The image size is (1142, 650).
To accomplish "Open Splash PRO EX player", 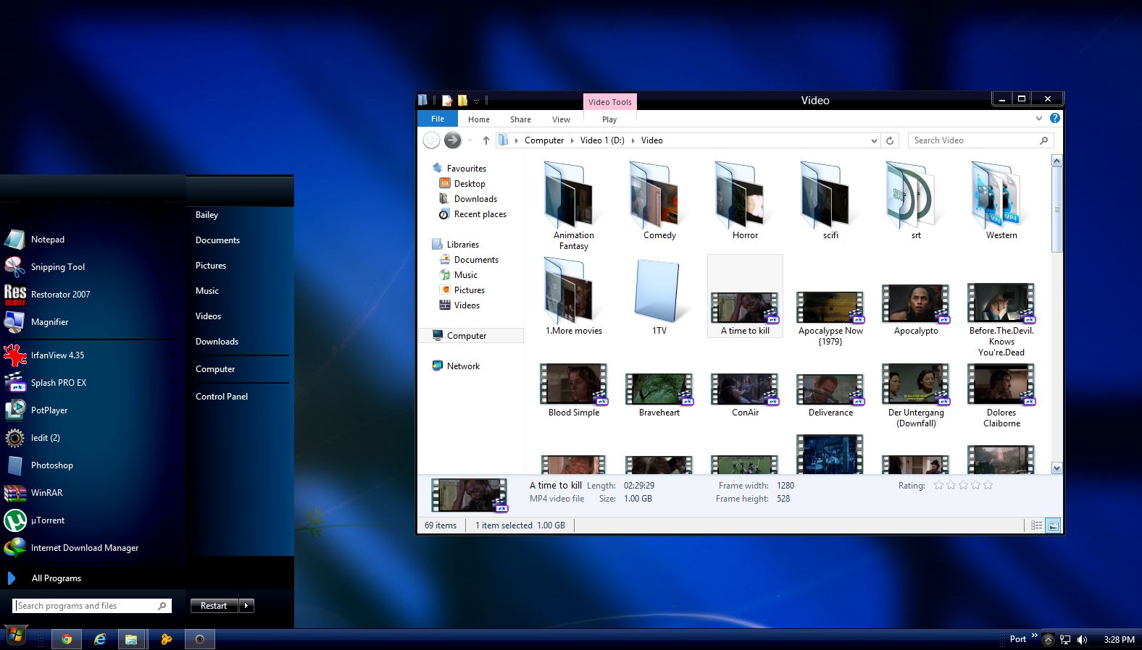I will [x=59, y=383].
